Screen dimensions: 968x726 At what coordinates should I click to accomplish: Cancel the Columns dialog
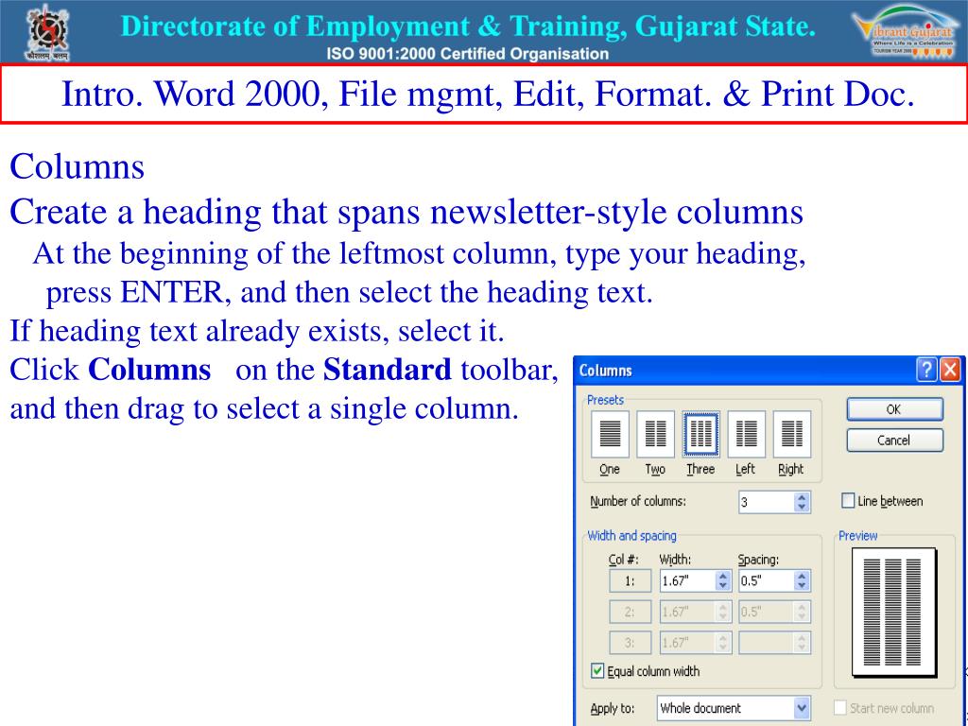(894, 441)
